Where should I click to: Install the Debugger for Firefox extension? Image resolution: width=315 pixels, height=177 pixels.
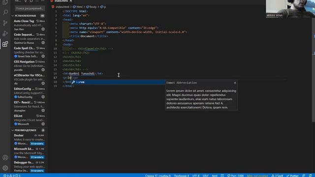coord(37,171)
